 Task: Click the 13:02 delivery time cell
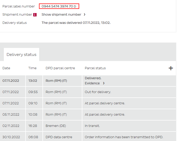[33, 81]
